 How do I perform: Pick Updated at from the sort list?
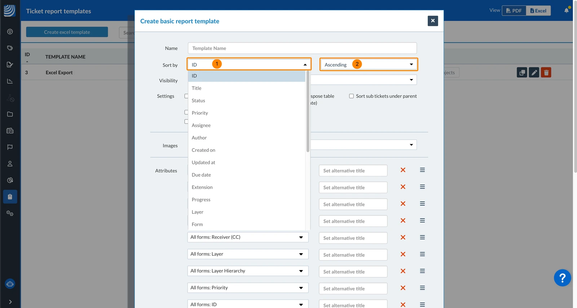[247, 162]
